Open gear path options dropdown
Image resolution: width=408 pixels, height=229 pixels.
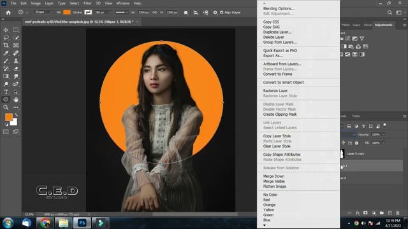(215, 13)
